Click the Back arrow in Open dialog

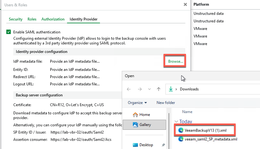[129, 89]
